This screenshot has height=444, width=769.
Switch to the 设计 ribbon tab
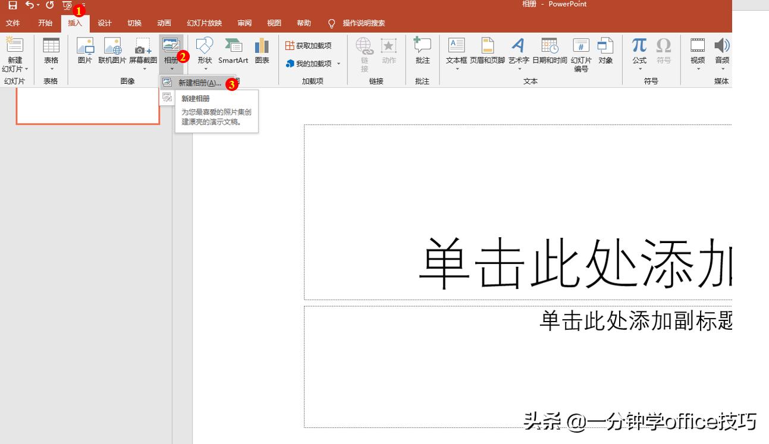(x=105, y=23)
